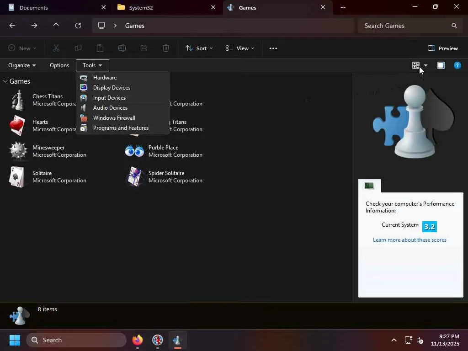Go forward with the forward arrow
Screen dimensions: 468x351
pos(34,26)
